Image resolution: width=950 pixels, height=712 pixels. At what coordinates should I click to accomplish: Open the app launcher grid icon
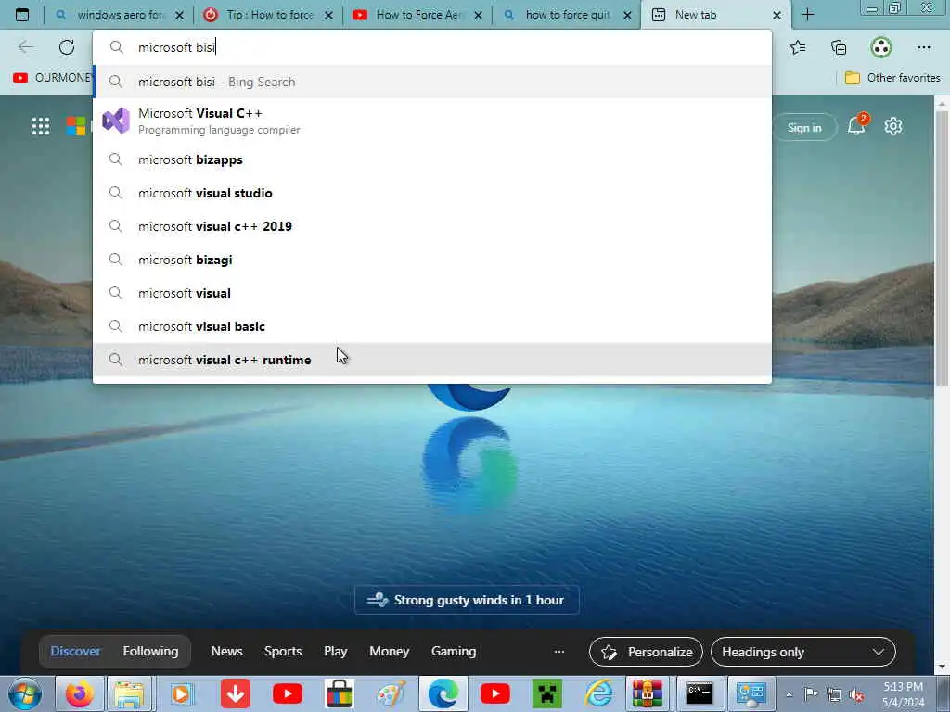(41, 126)
